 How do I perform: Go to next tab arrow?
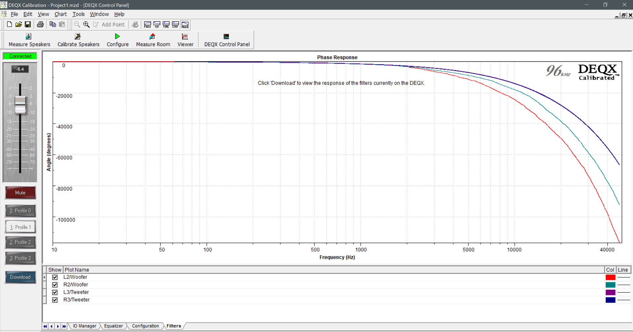pyautogui.click(x=58, y=326)
